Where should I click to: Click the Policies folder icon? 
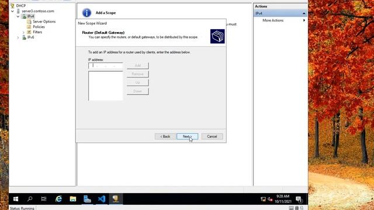click(29, 27)
